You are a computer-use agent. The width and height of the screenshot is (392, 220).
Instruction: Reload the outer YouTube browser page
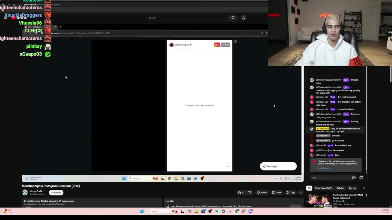[14, 5]
